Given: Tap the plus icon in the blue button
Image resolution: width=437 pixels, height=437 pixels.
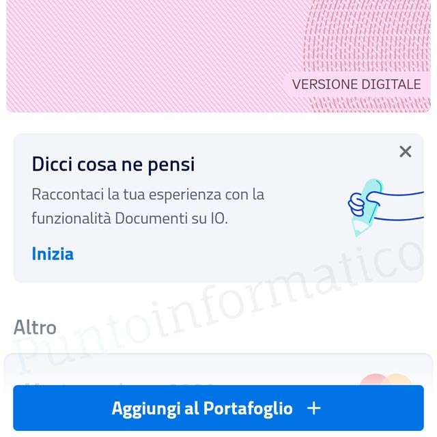Looking at the screenshot, I should click(x=314, y=408).
